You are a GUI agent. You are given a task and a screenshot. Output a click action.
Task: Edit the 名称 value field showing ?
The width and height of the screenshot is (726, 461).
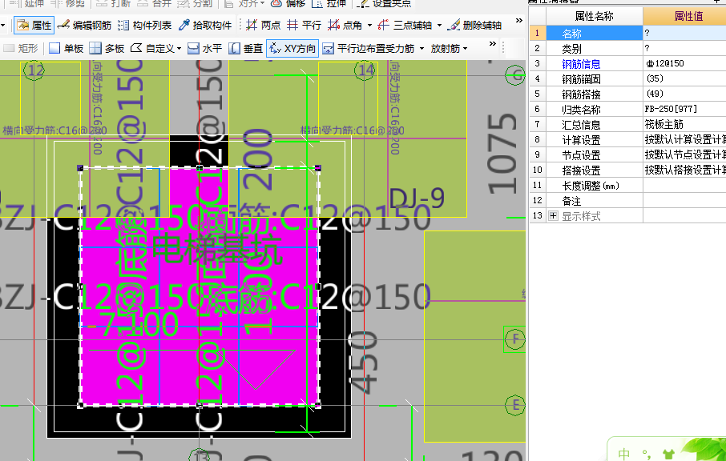pos(684,34)
